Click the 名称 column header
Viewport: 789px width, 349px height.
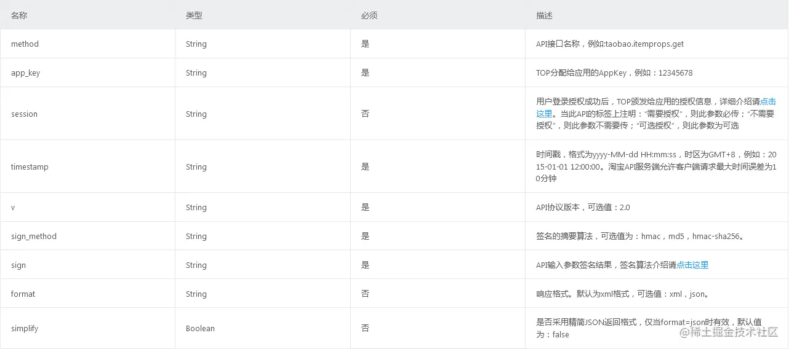point(19,15)
